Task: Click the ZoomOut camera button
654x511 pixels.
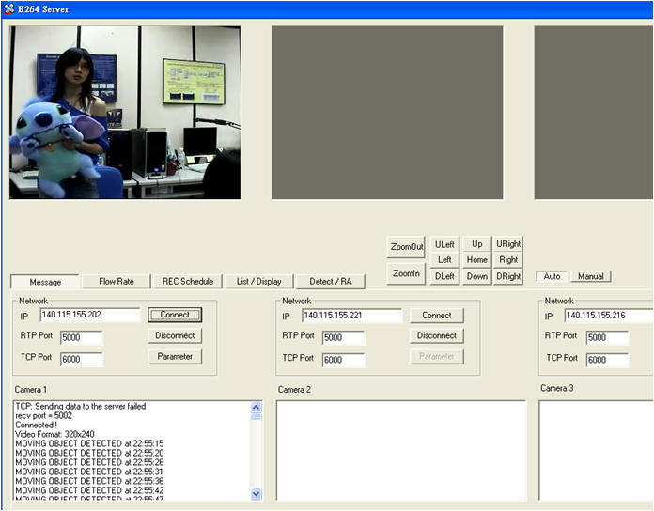Action: pos(407,246)
